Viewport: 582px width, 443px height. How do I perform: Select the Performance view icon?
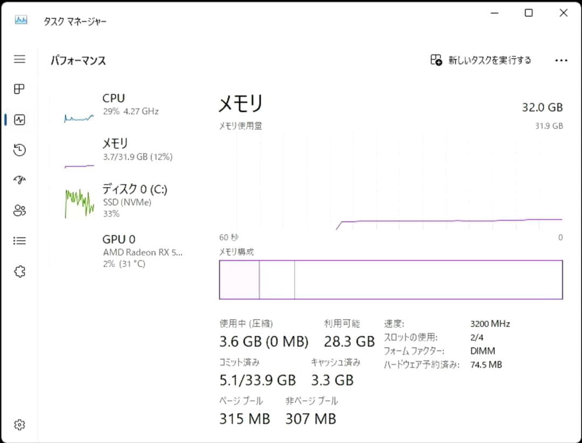coord(19,119)
